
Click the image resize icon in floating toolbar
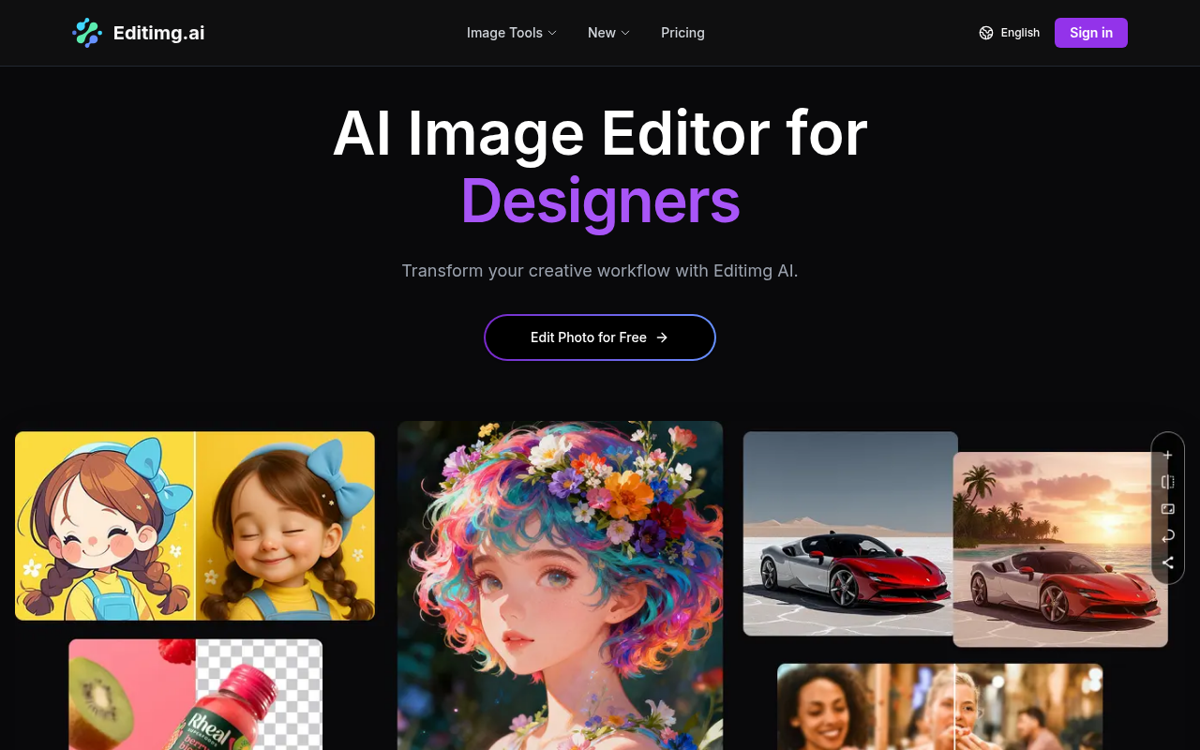1167,509
